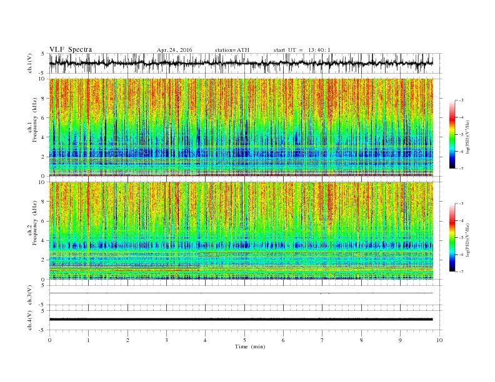Viewport: 495px width, 382px height.
Task: Click the "-7" tick on ch.2 colorbar
Action: (461, 272)
